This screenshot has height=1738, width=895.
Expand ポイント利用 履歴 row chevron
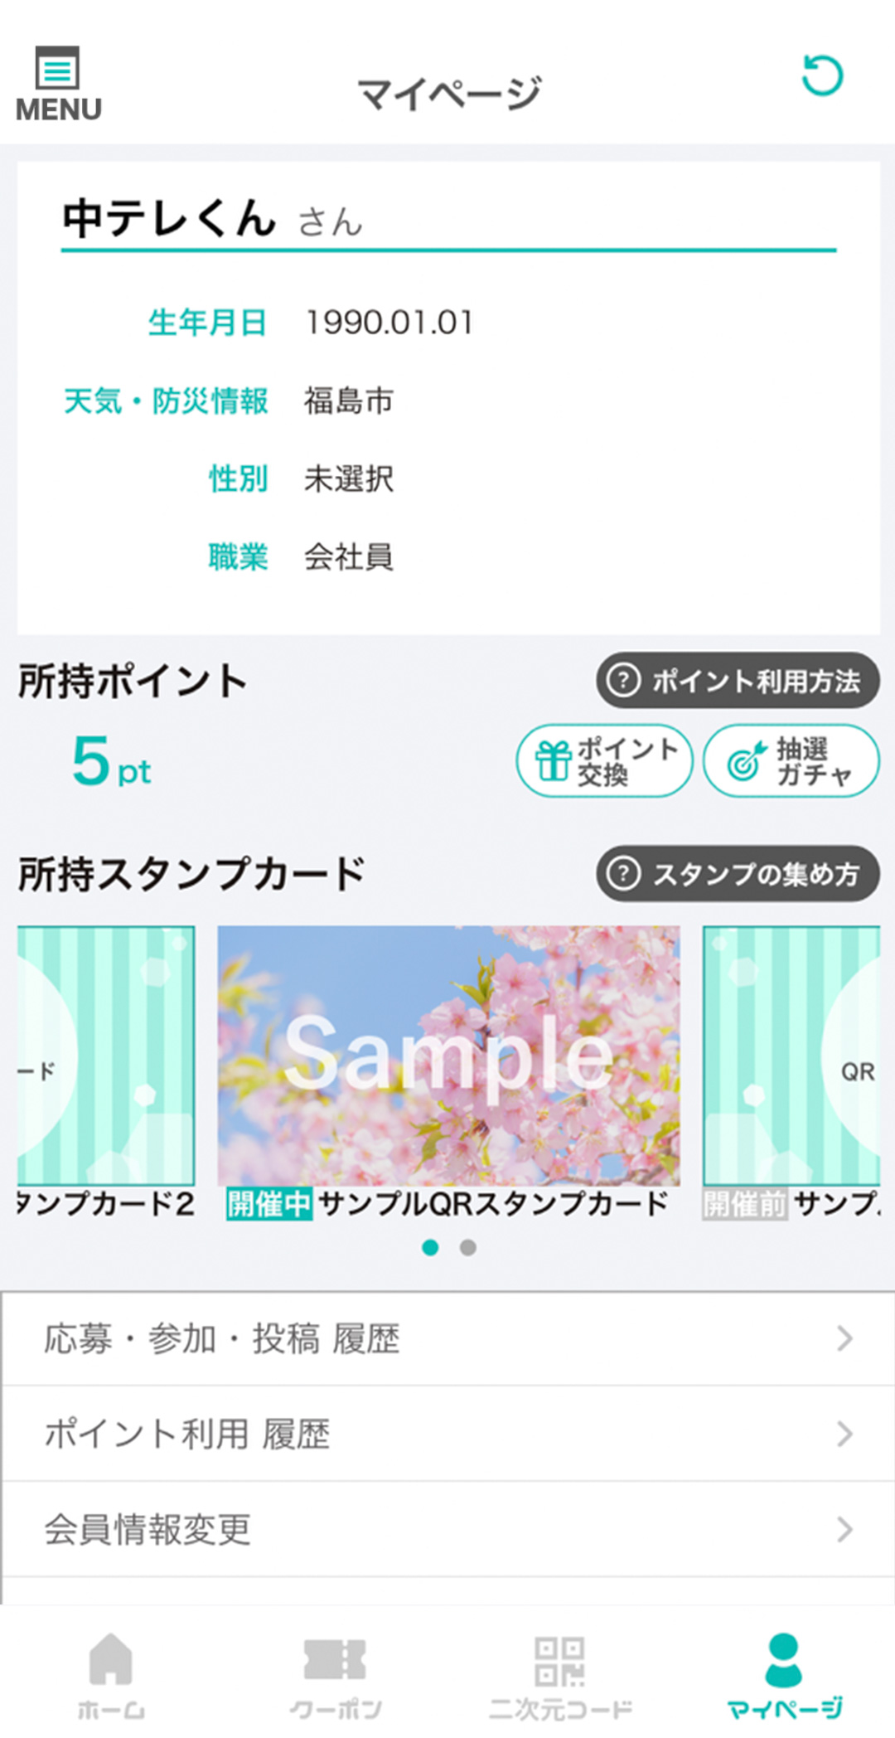pos(844,1434)
